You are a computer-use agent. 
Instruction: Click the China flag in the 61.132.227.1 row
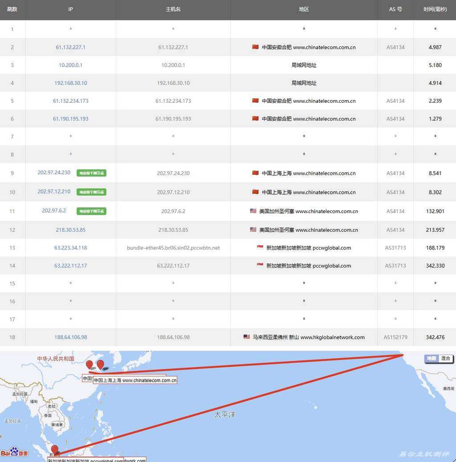point(255,47)
